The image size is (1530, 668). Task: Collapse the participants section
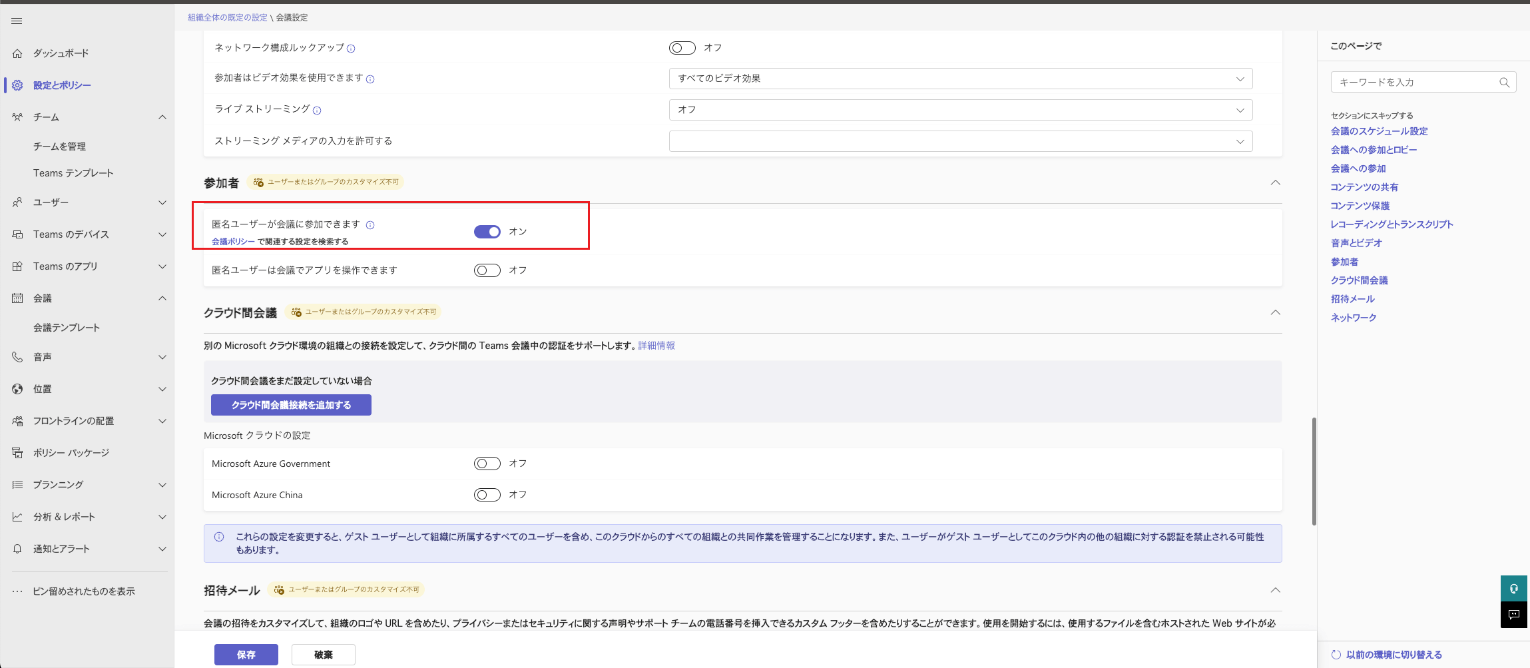point(1275,182)
